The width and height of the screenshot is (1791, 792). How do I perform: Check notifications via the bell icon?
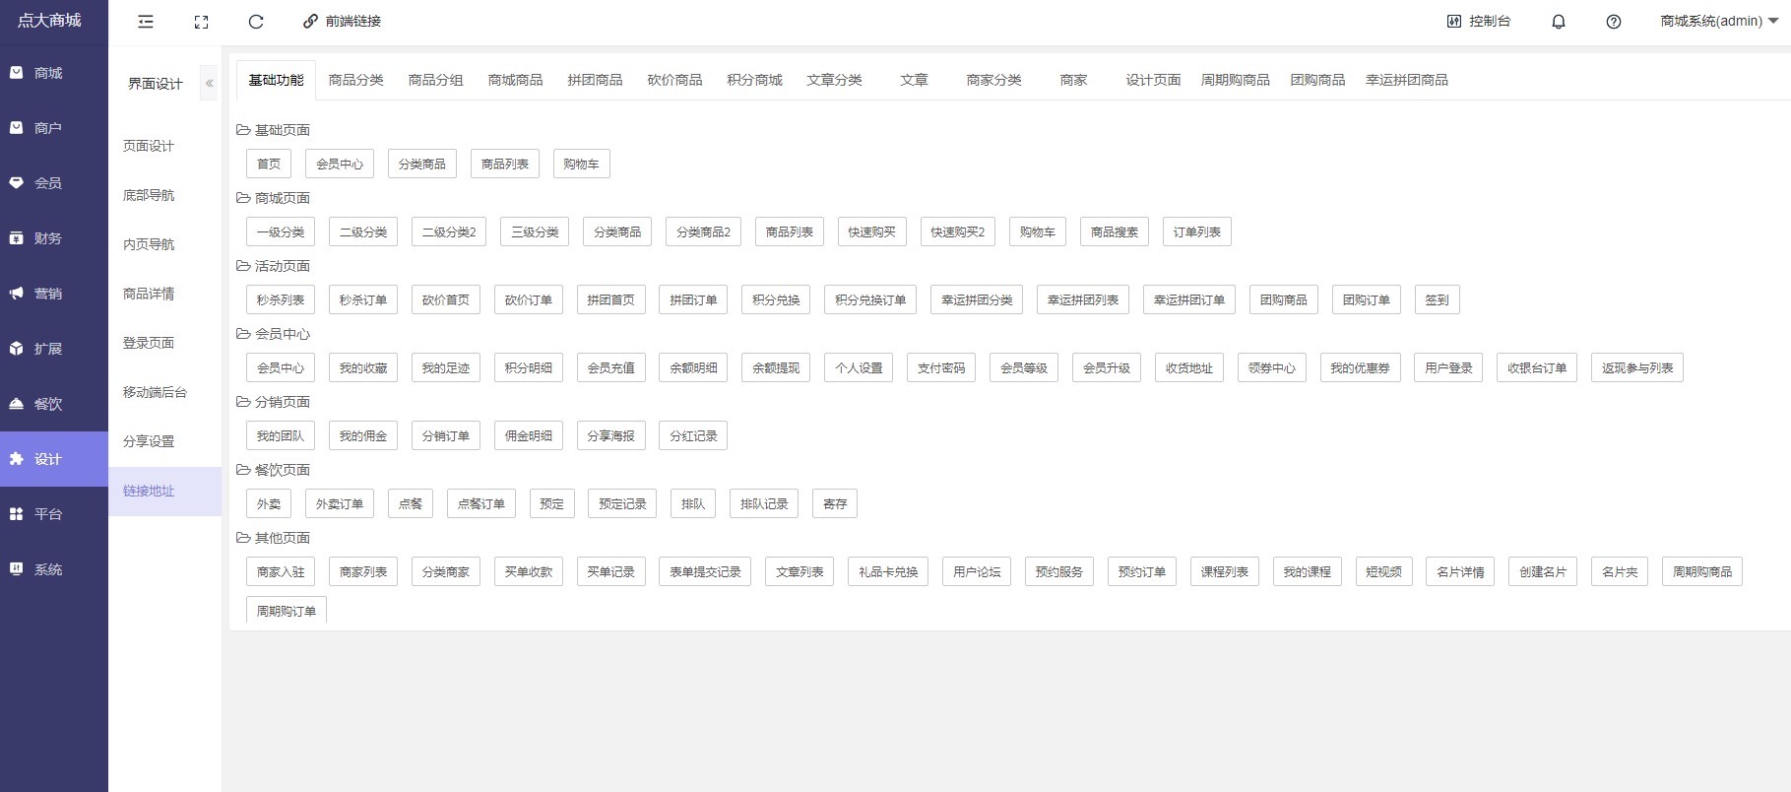tap(1559, 21)
